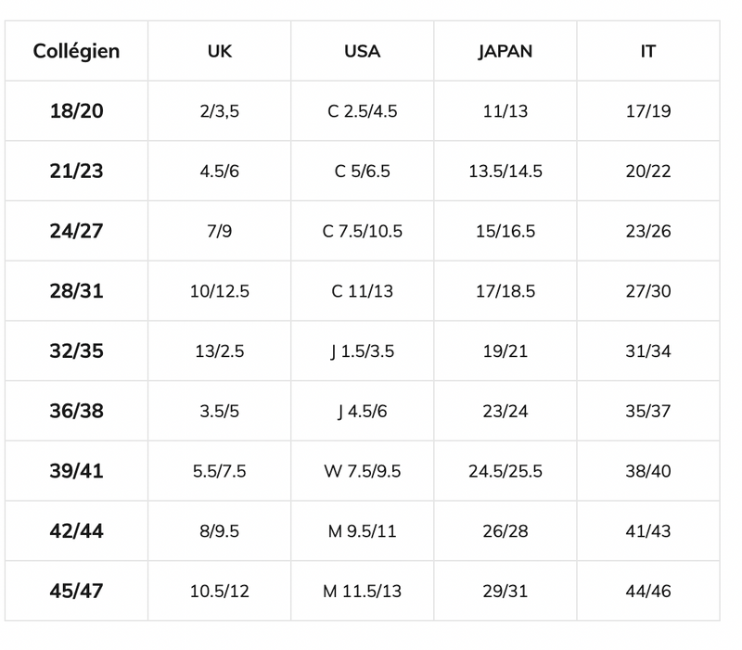Click the USA column header

click(362, 51)
